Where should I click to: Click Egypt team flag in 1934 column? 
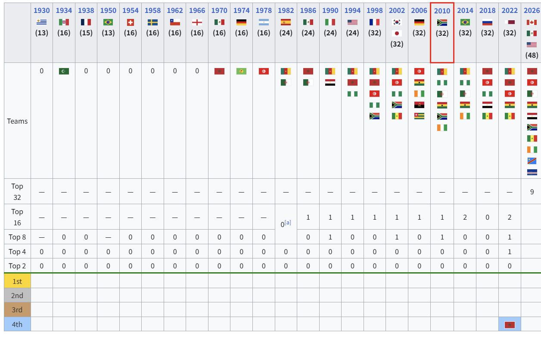click(64, 71)
